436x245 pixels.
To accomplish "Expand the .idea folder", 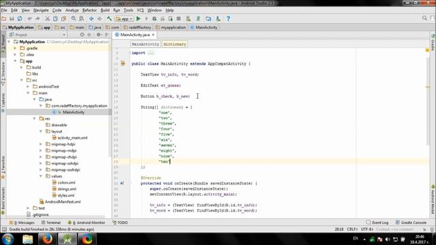I will click(x=15, y=54).
